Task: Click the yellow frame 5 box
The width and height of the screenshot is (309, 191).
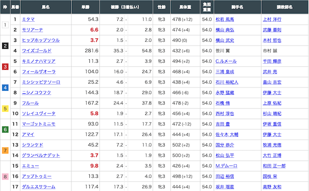Action: pyautogui.click(x=5, y=109)
